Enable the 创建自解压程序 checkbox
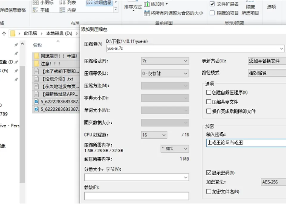 point(209,92)
